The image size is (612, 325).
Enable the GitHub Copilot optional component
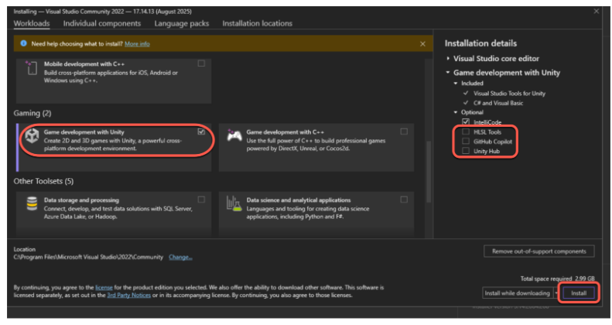click(465, 142)
